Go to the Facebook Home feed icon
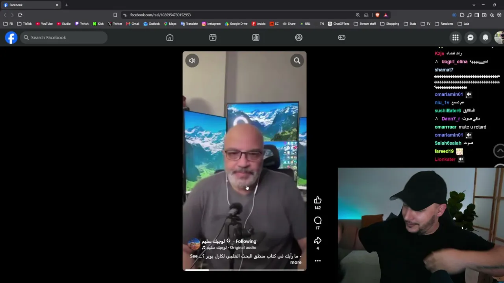The height and width of the screenshot is (283, 504). pyautogui.click(x=170, y=37)
